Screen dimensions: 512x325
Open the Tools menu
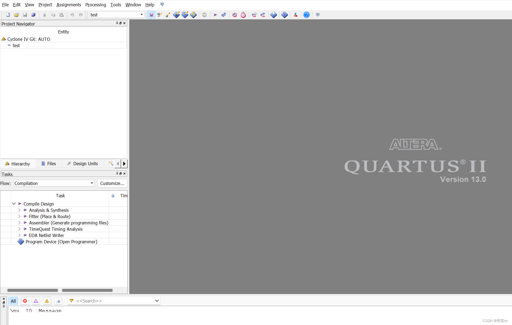(116, 5)
